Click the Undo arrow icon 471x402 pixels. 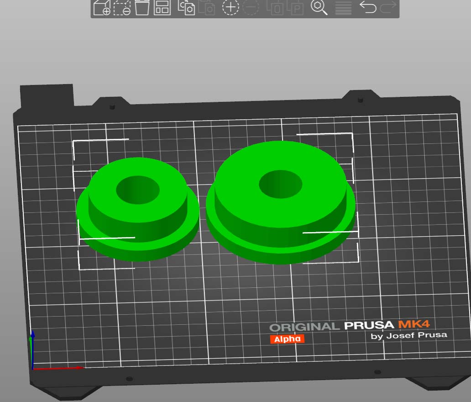click(x=368, y=7)
